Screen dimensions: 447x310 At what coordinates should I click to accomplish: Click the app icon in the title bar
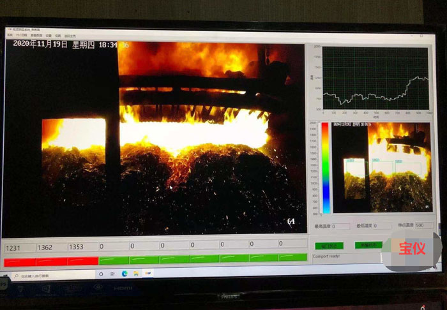(x=9, y=29)
